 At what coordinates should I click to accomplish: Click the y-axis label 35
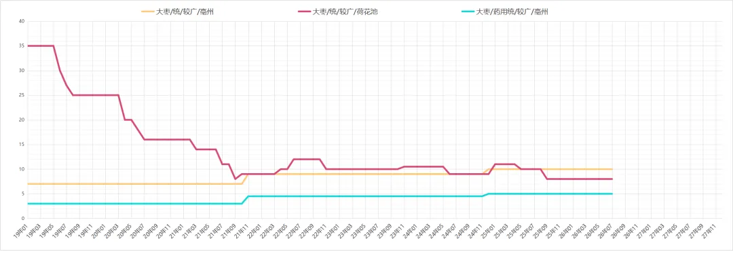point(22,46)
